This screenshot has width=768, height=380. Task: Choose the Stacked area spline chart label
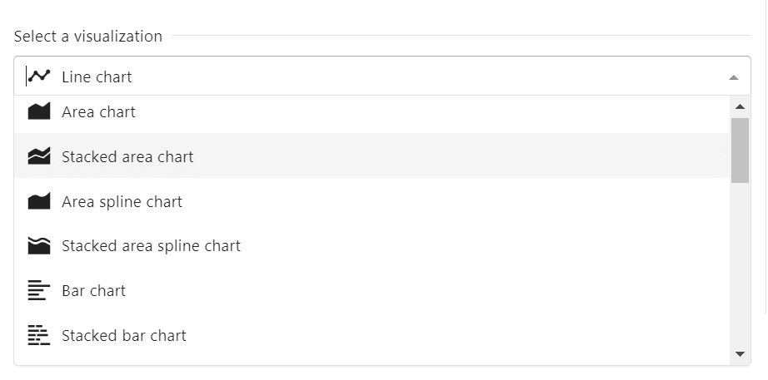click(x=152, y=245)
